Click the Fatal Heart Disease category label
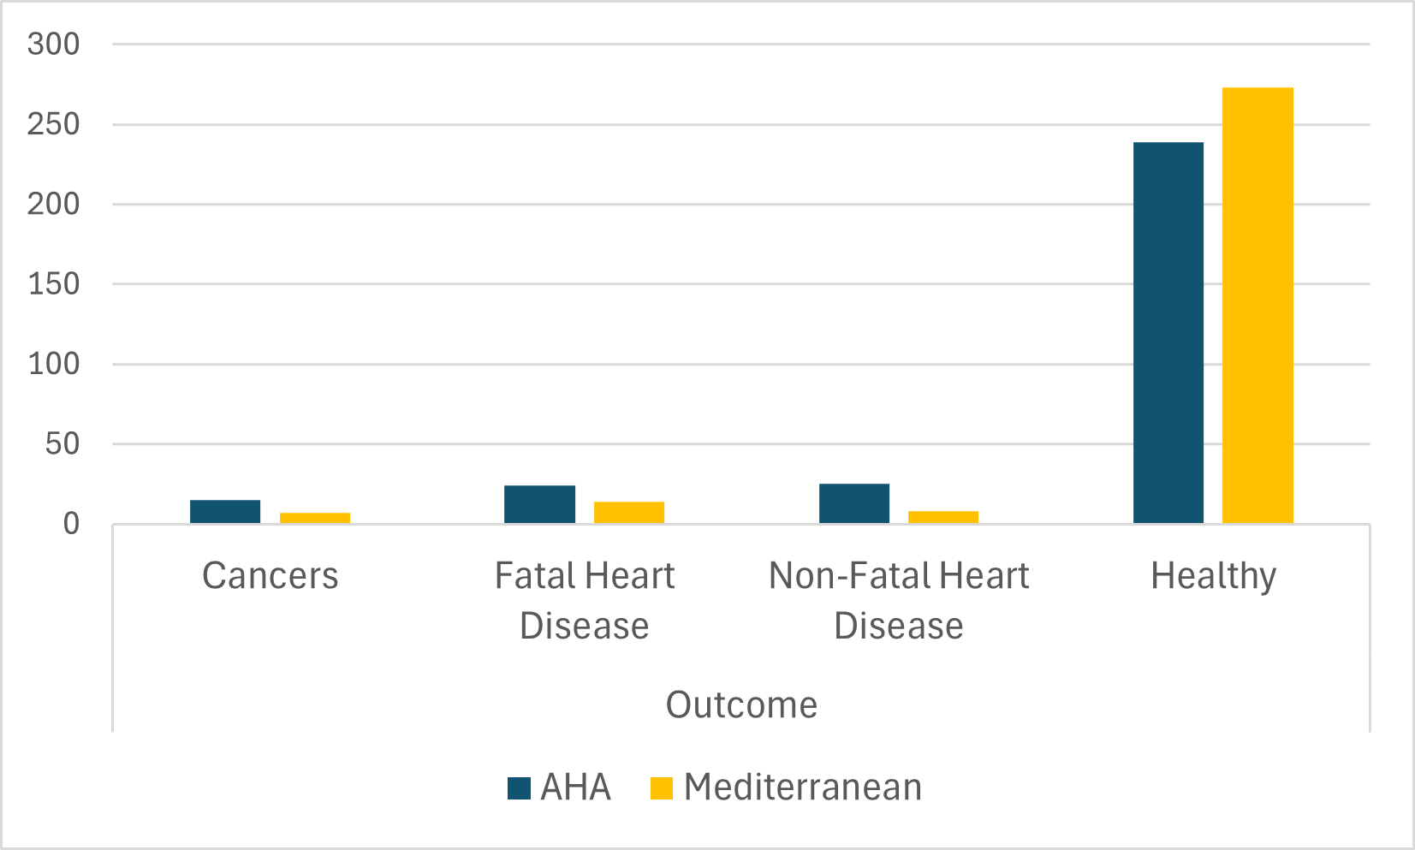The width and height of the screenshot is (1415, 850). tap(585, 600)
